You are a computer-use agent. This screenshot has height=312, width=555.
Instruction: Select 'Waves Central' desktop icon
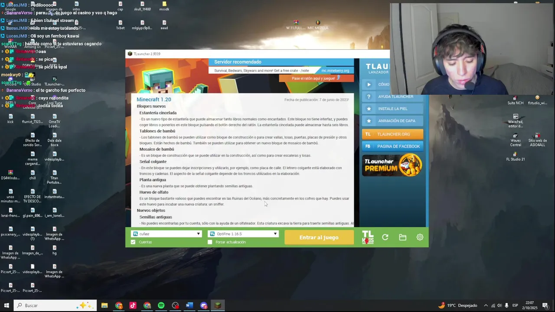coord(516,140)
